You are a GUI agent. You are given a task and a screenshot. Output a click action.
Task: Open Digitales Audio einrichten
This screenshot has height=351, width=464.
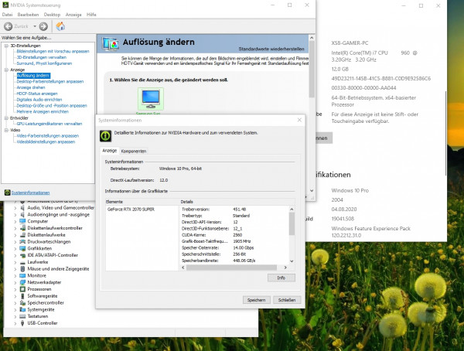click(39, 100)
